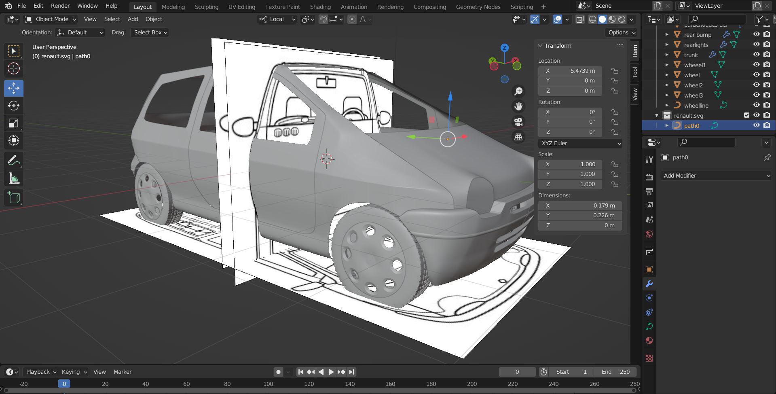Open the Output properties tab
Screen dimensions: 776x394
pos(649,191)
